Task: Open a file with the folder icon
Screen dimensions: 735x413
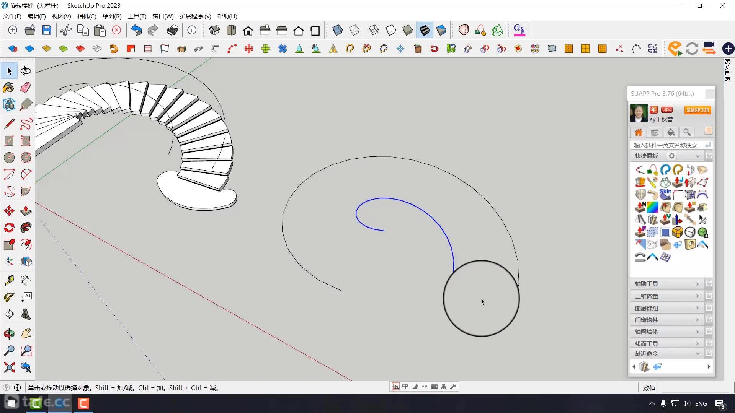Action: click(x=29, y=30)
